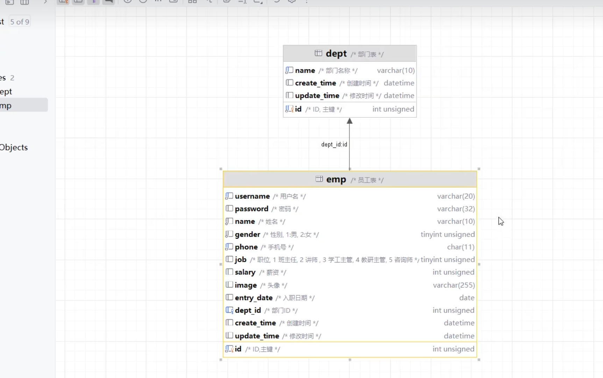
Task: Select the salary column row in emp
Action: 350,272
